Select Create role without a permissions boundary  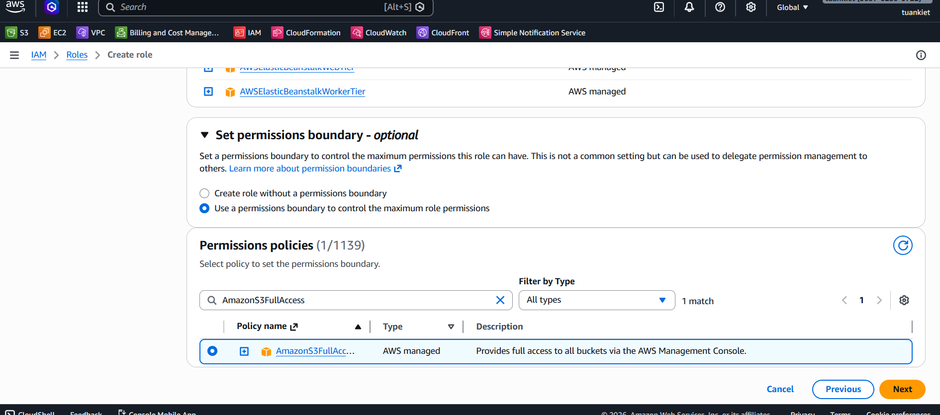(204, 193)
